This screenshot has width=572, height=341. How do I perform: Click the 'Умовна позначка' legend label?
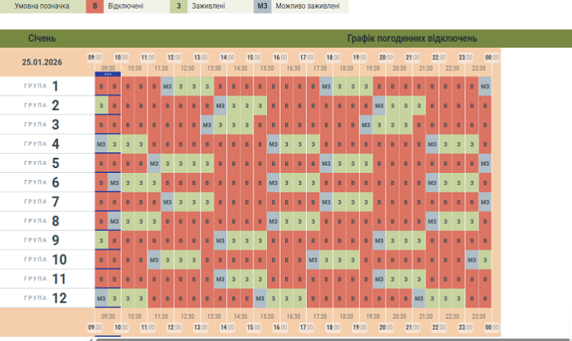41,6
